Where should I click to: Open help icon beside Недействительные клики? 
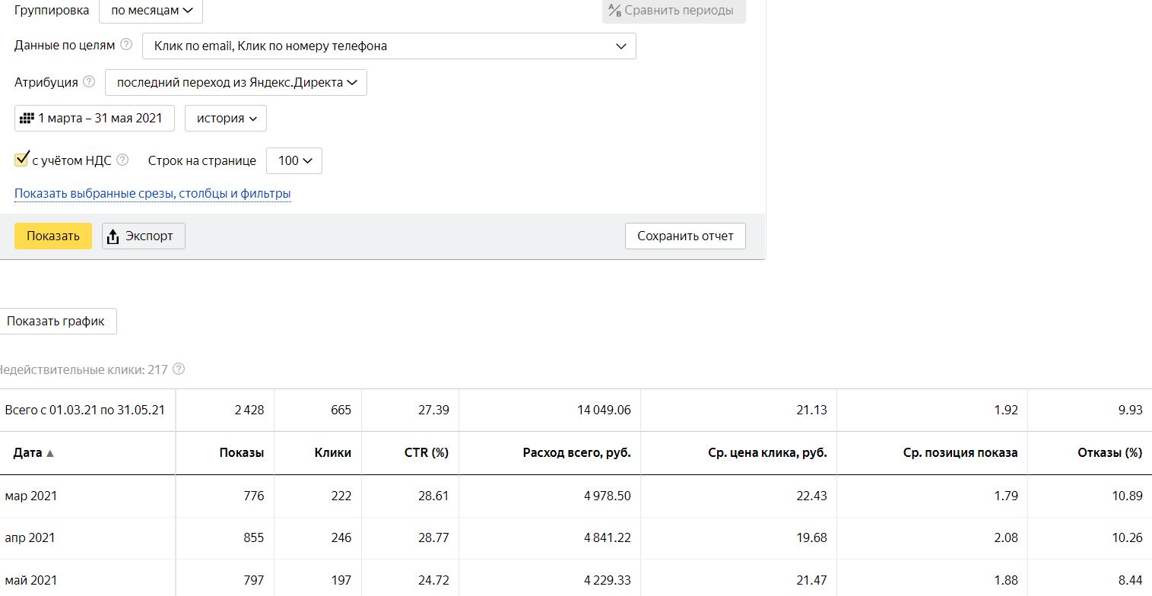[179, 369]
